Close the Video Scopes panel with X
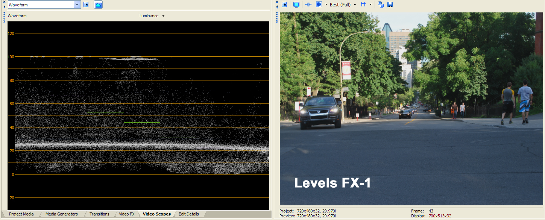Viewport: 545px width, 220px height. pos(4,2)
